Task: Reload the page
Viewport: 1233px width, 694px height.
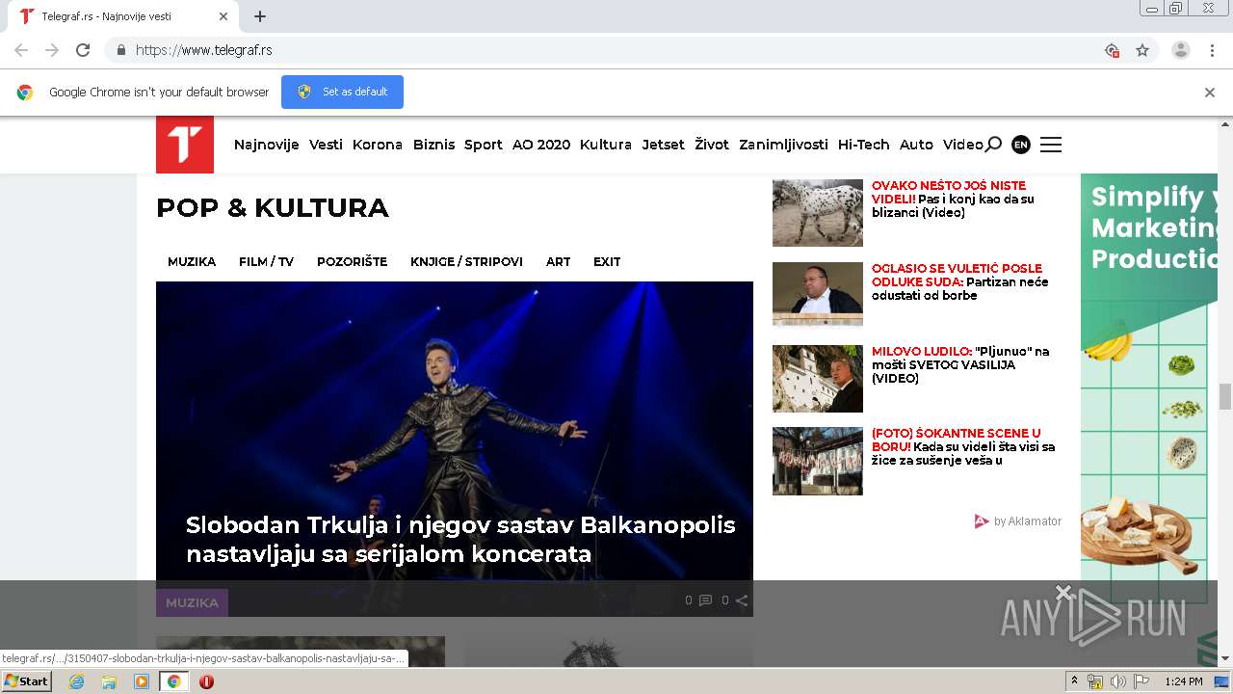Action: coord(83,50)
